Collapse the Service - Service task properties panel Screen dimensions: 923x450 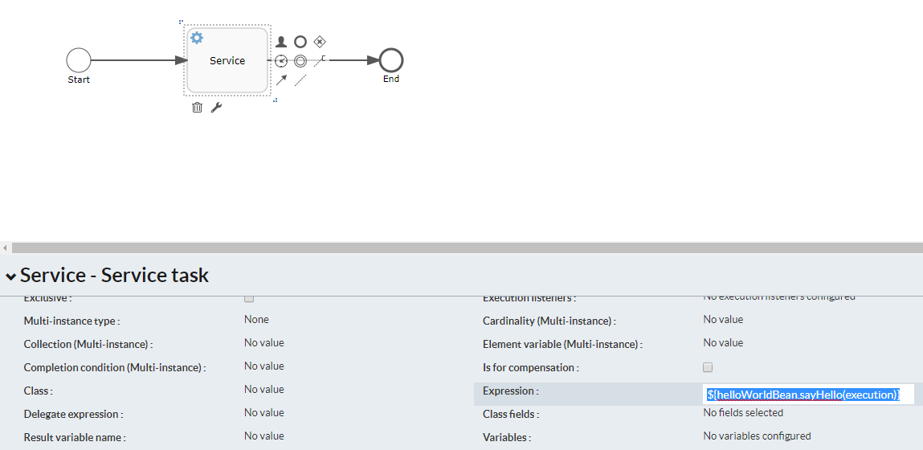coord(10,276)
